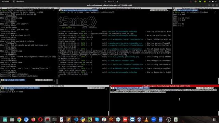Viewport: 219px width, 123px height.
Task: Open Slack from the dock
Action: 104,120
